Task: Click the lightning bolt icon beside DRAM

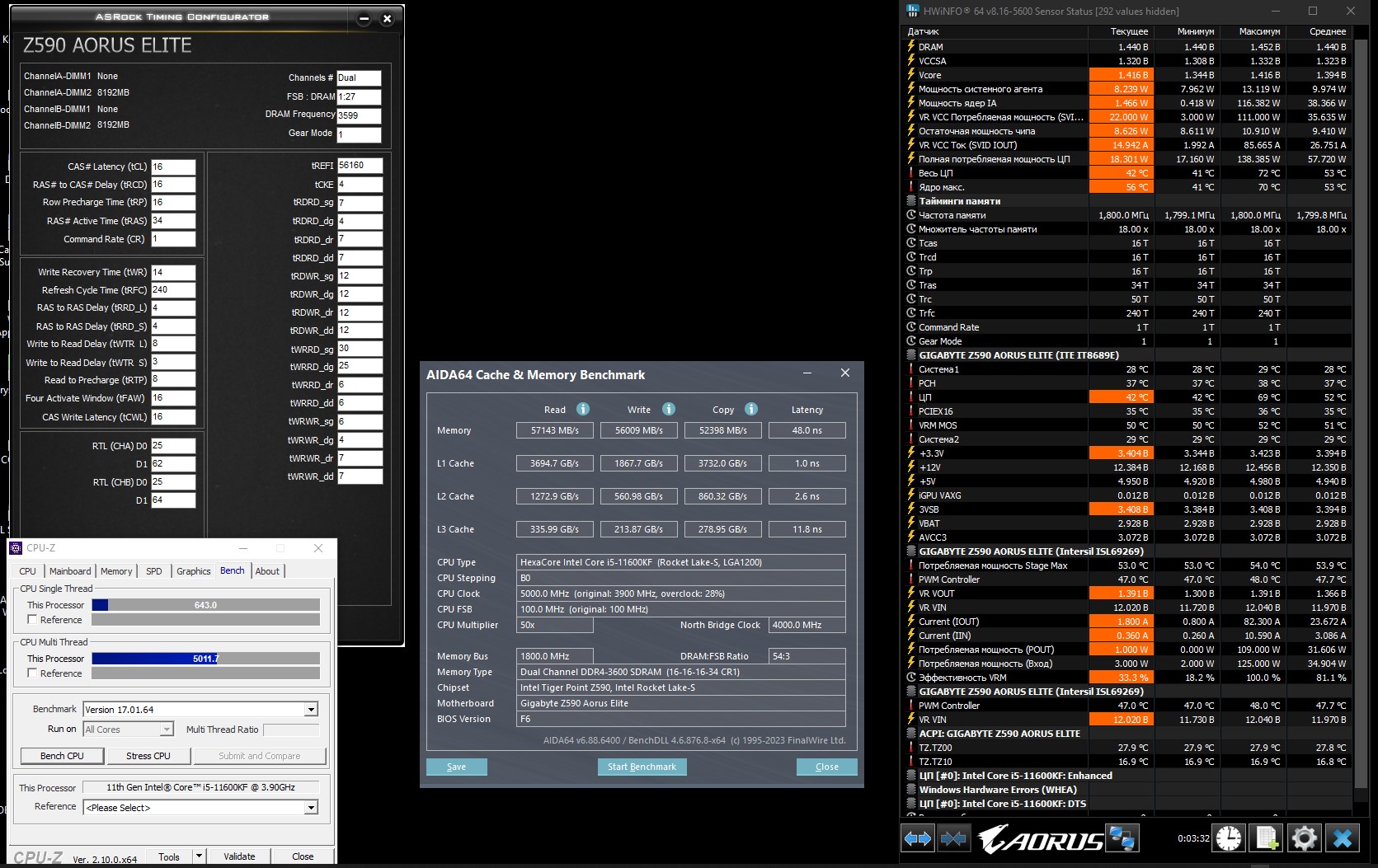Action: [911, 46]
